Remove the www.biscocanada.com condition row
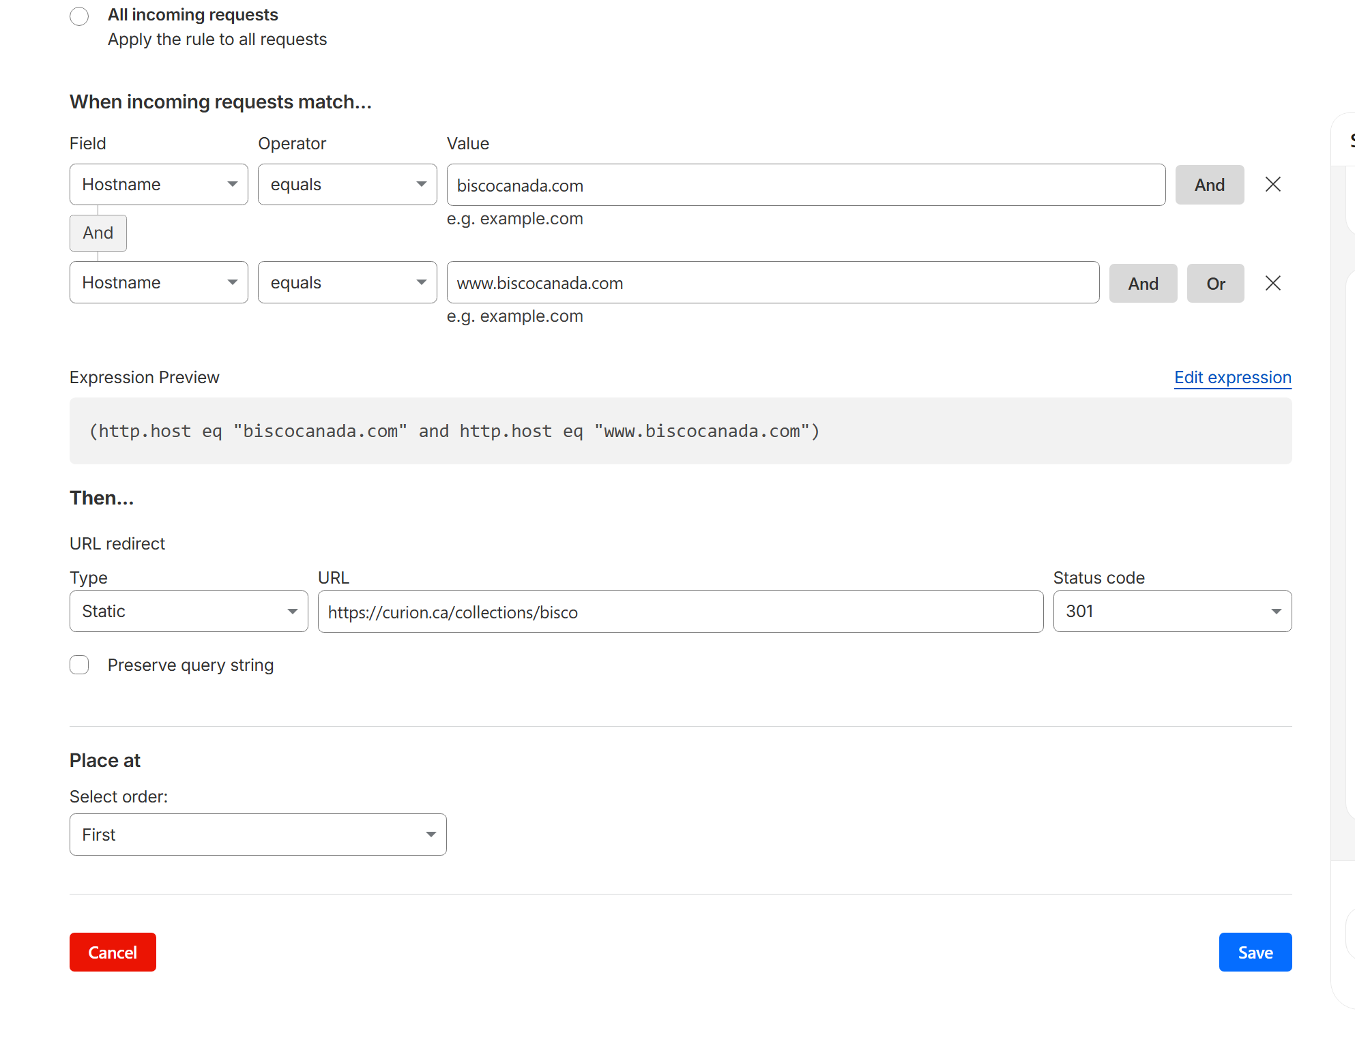 click(1272, 283)
